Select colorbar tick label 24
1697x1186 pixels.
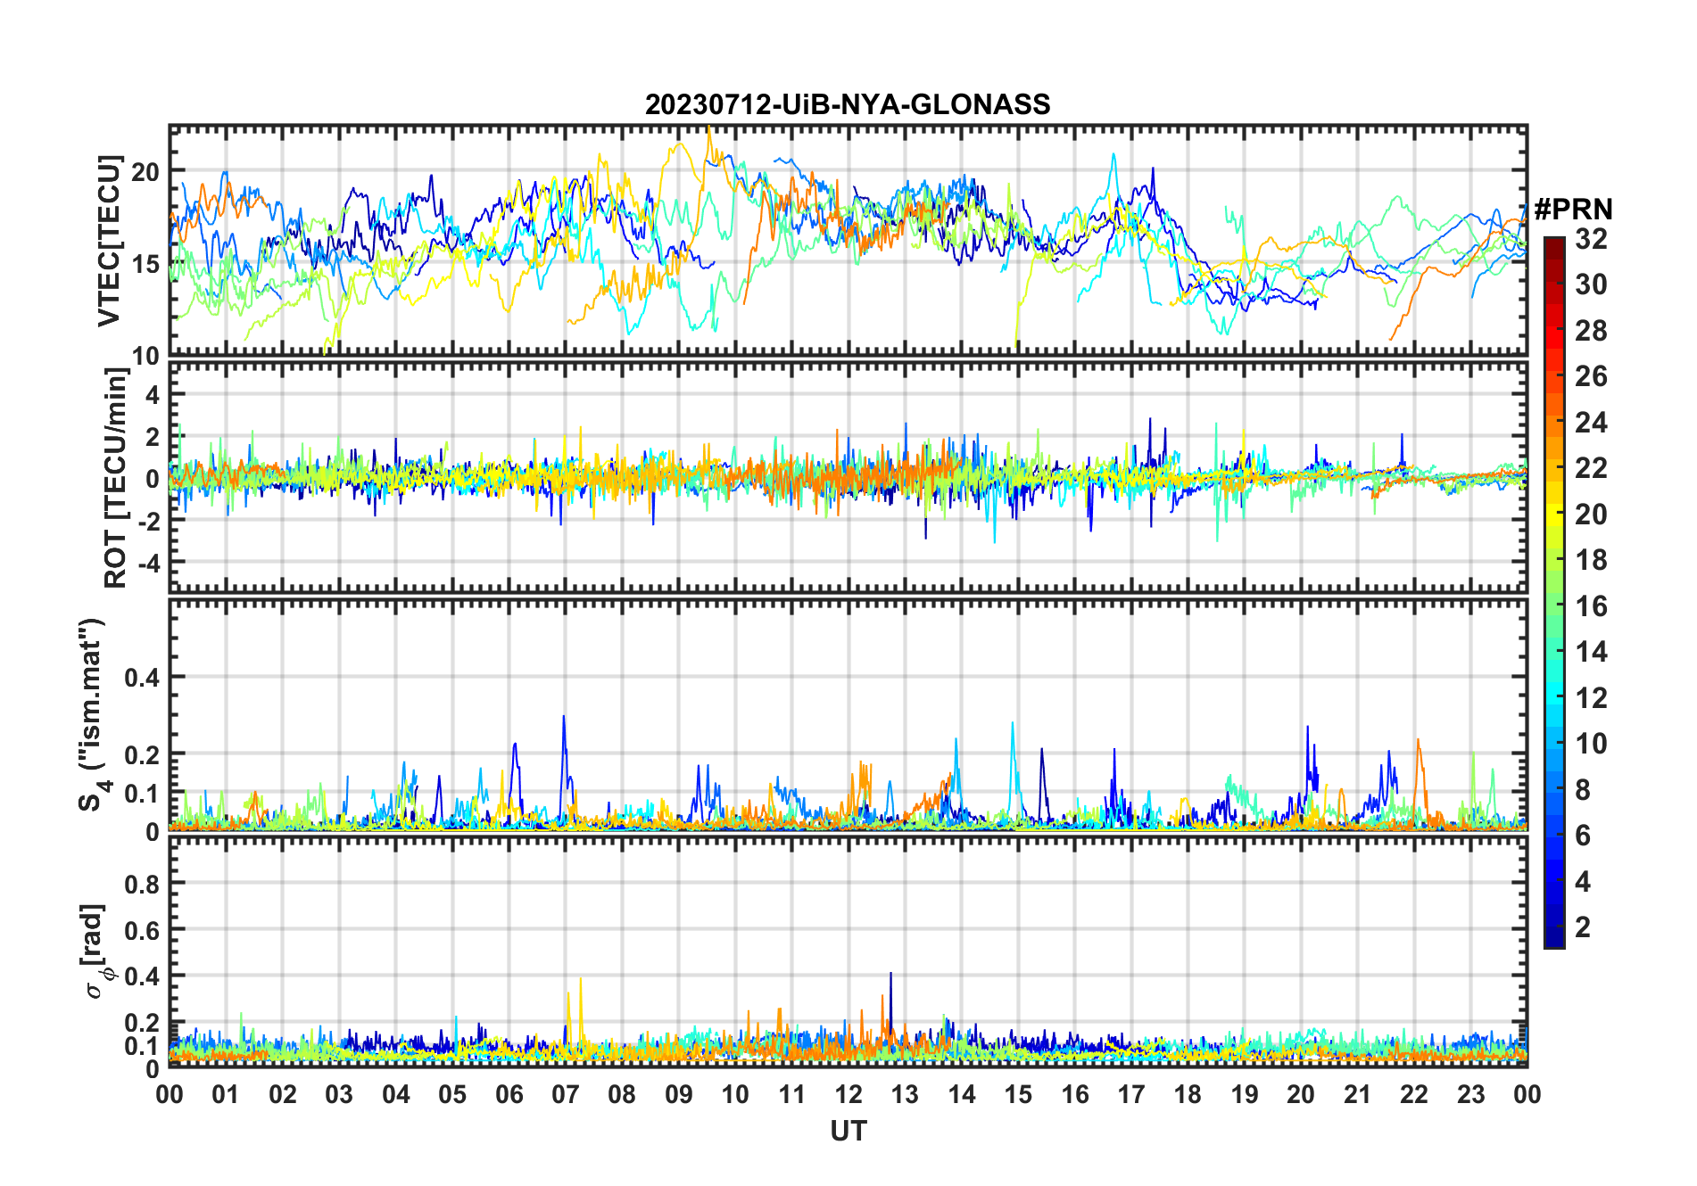(1591, 423)
